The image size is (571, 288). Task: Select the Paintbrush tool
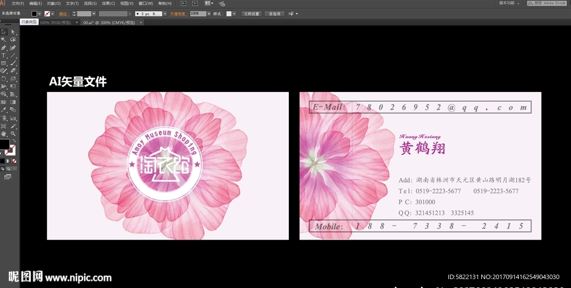(x=13, y=64)
